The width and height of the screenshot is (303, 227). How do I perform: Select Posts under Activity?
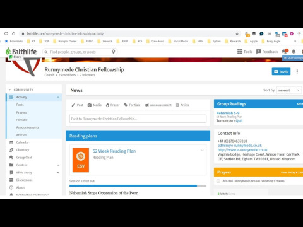pos(20,105)
